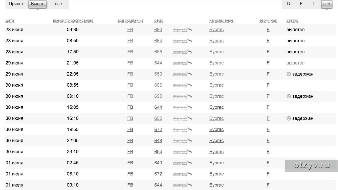The image size is (338, 190).
Task: Click the Bulgaria Air logo beside flight 640
Action: tap(182, 163)
